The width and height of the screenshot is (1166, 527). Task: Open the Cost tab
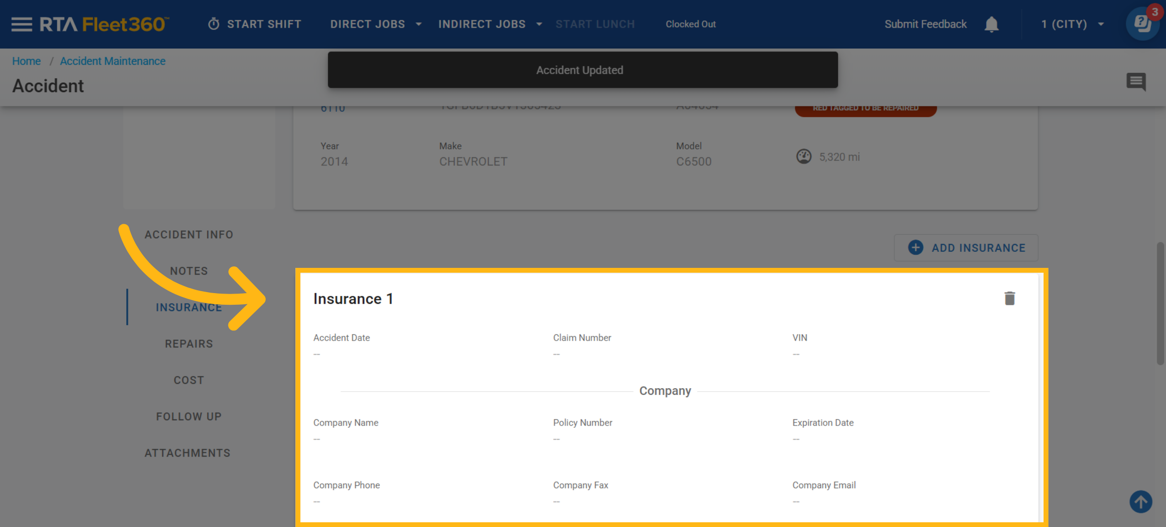point(189,380)
